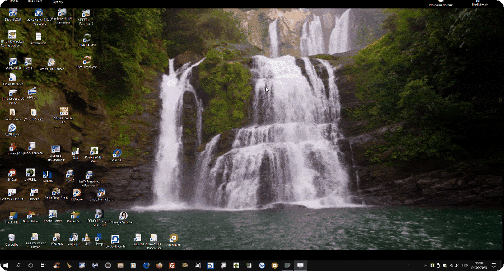Screen dimensions: 504x271
Task: Select the amarris text file icon
Action: click(38, 37)
